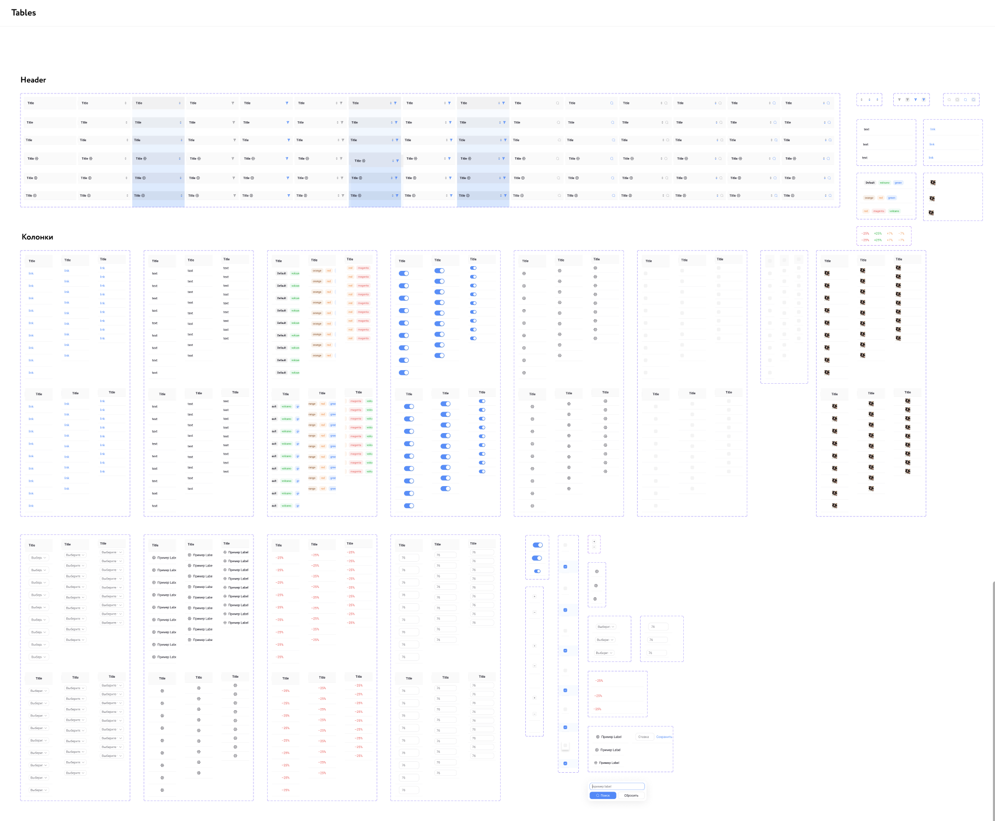995x821 pixels.
Task: Click bottom 76 field in standalone number box
Action: point(657,653)
